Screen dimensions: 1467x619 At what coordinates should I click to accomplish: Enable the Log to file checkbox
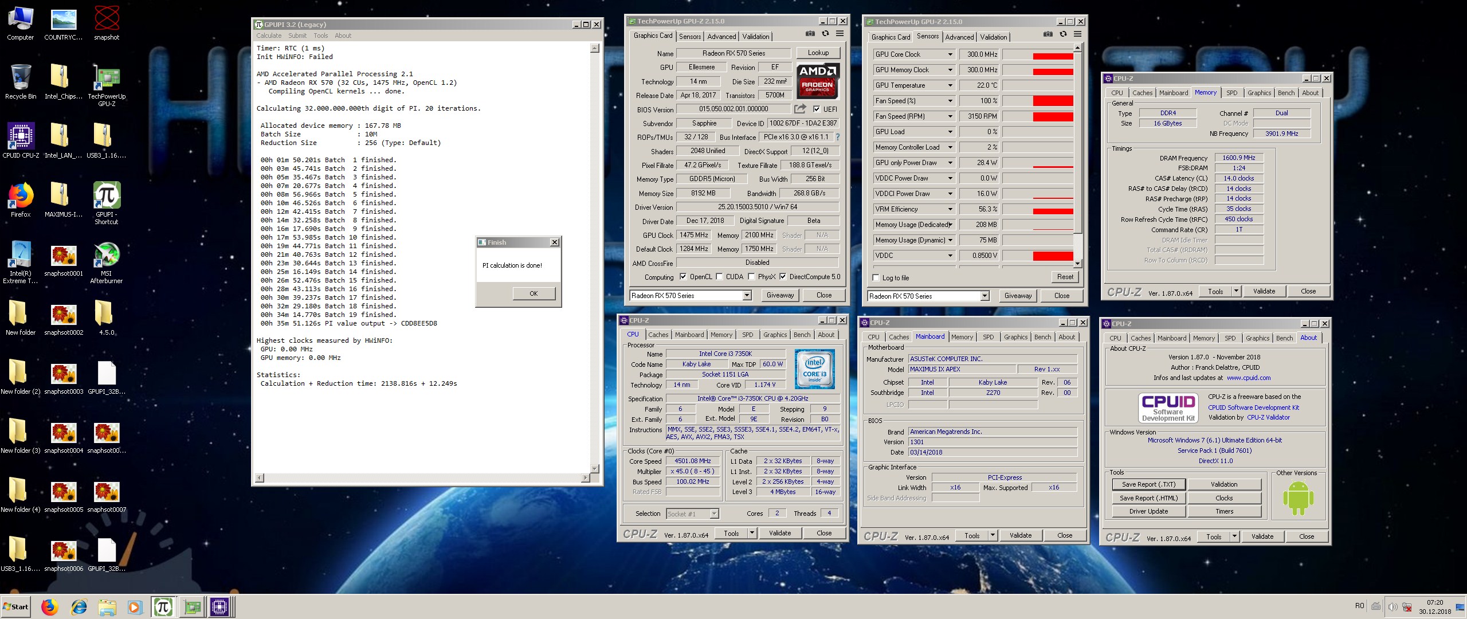(x=876, y=278)
